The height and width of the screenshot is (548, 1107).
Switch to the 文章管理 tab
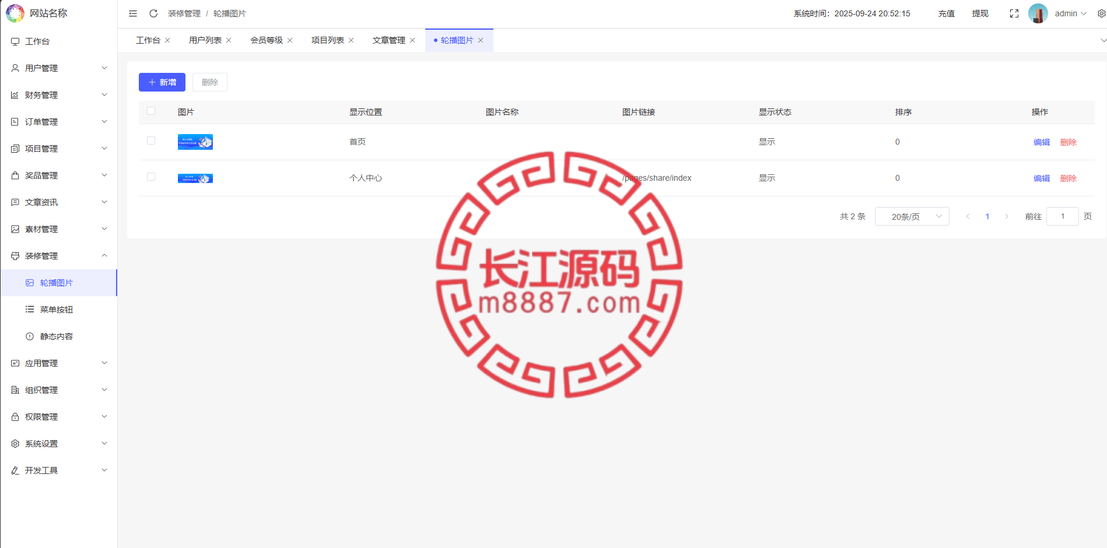click(x=389, y=40)
